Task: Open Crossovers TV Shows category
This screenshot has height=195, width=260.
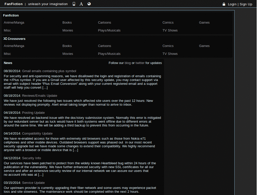Action: pos(170,54)
